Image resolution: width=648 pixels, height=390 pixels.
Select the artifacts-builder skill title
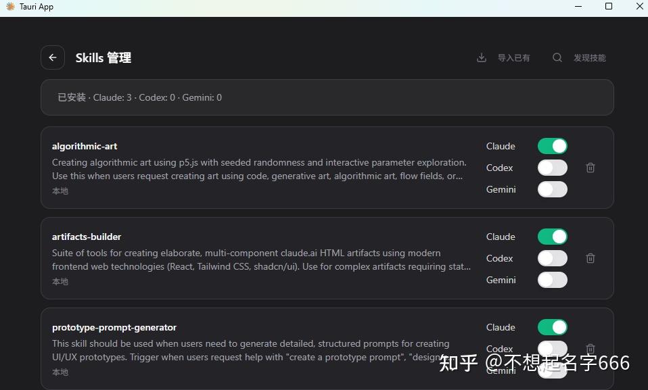point(87,237)
